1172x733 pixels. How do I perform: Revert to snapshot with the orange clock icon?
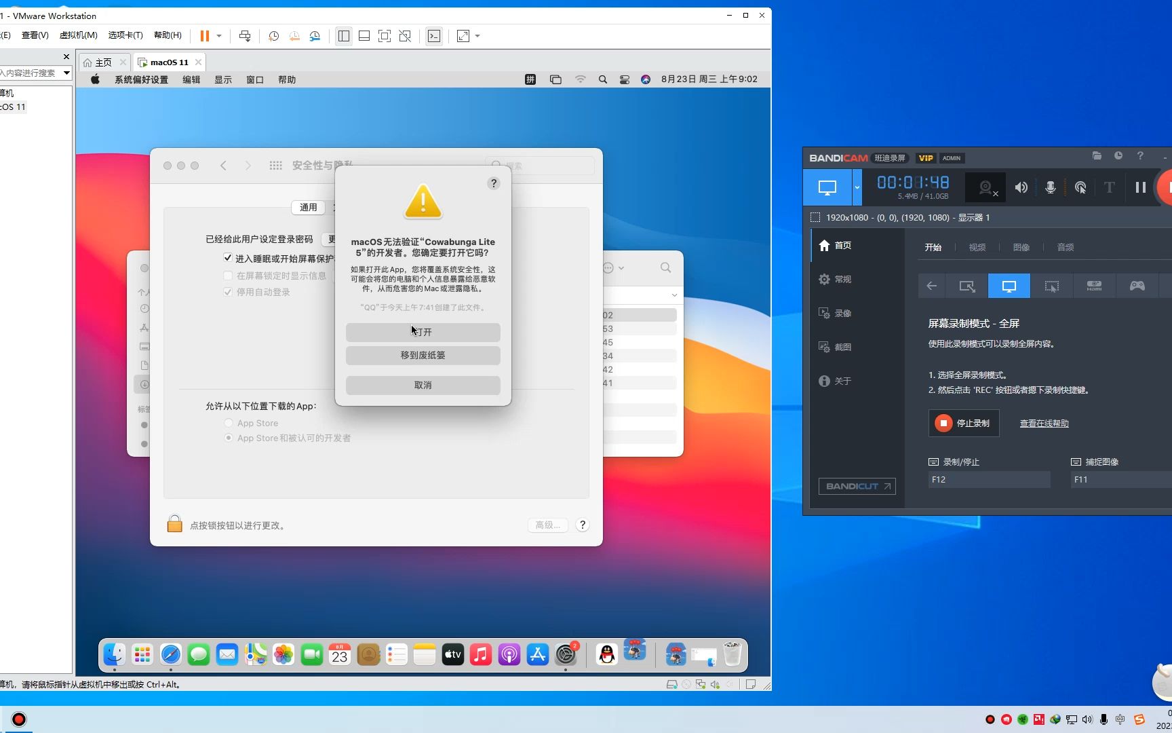tap(294, 36)
